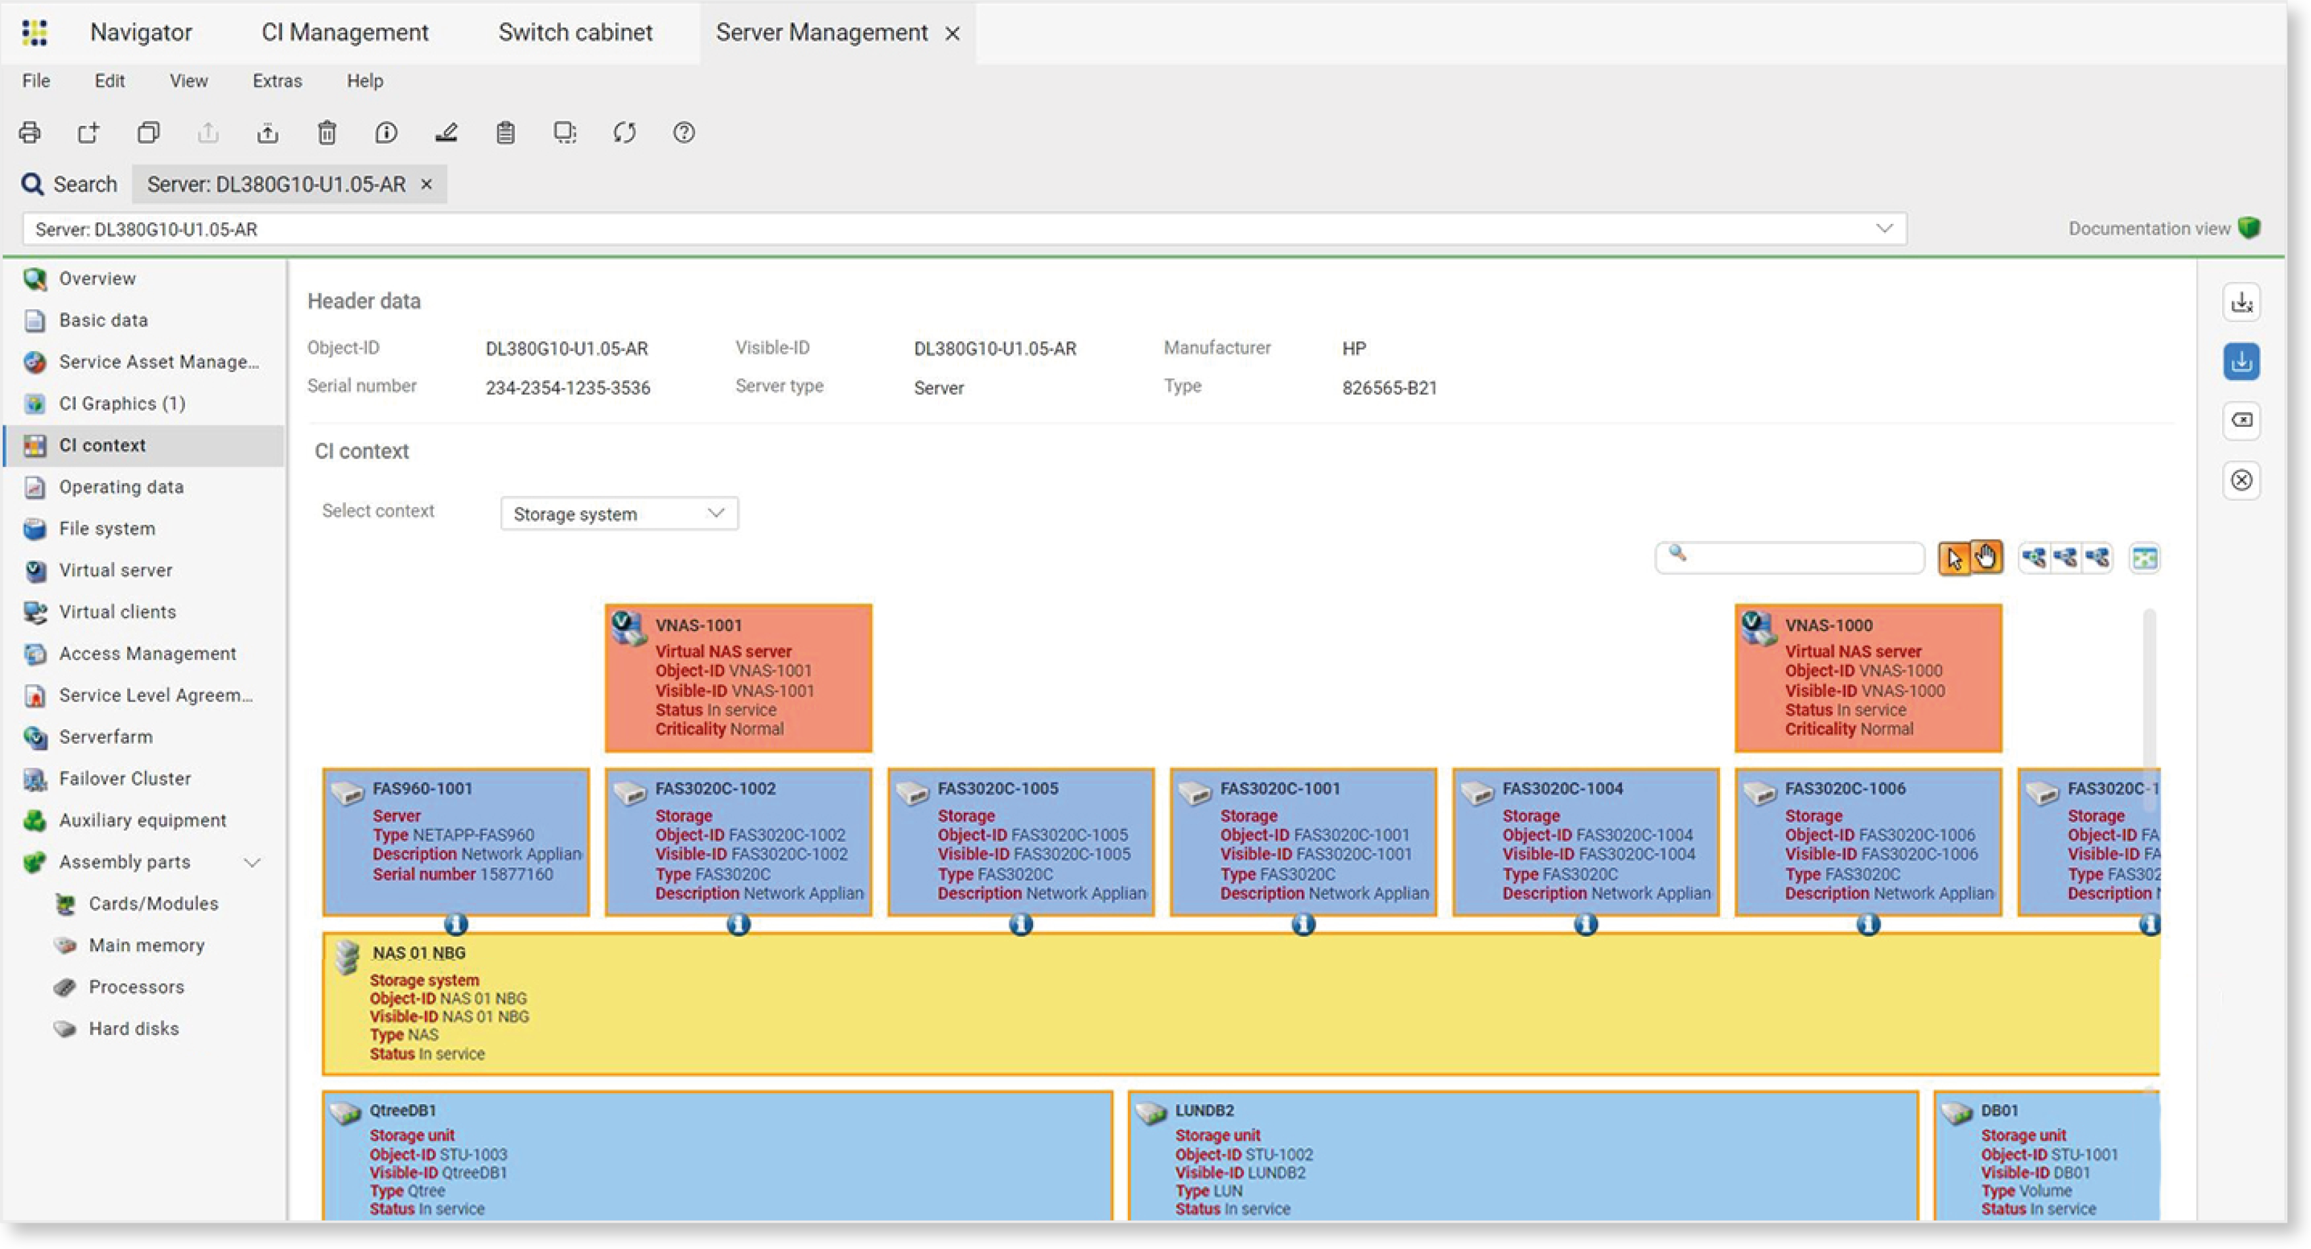Click the fit-to-window icon beside the graph tools
The image size is (2311, 1249).
coord(2146,558)
